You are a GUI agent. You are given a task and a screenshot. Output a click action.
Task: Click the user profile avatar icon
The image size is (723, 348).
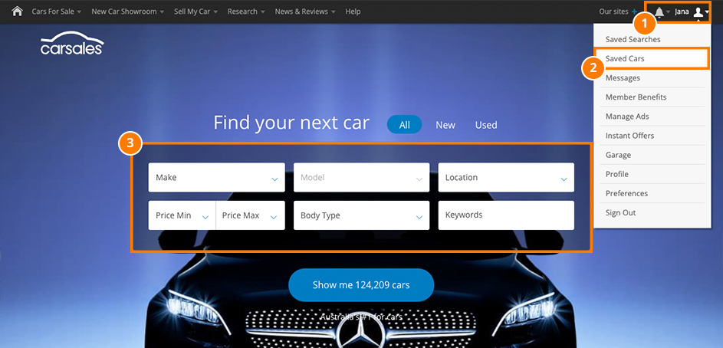coord(698,12)
